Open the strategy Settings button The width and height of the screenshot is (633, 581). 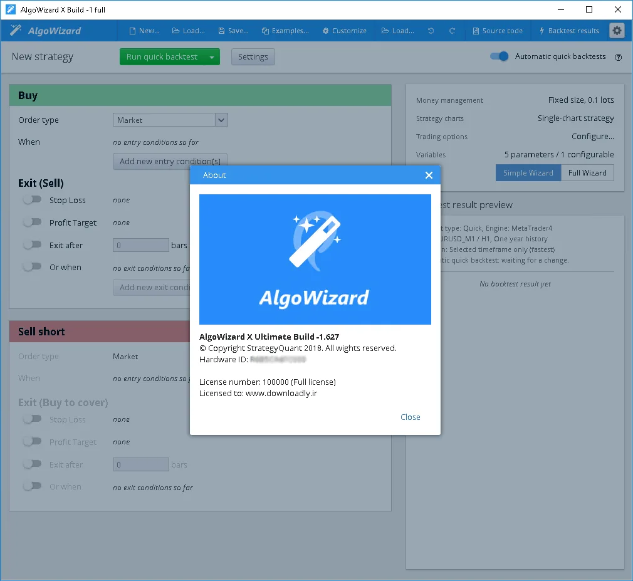click(x=253, y=57)
